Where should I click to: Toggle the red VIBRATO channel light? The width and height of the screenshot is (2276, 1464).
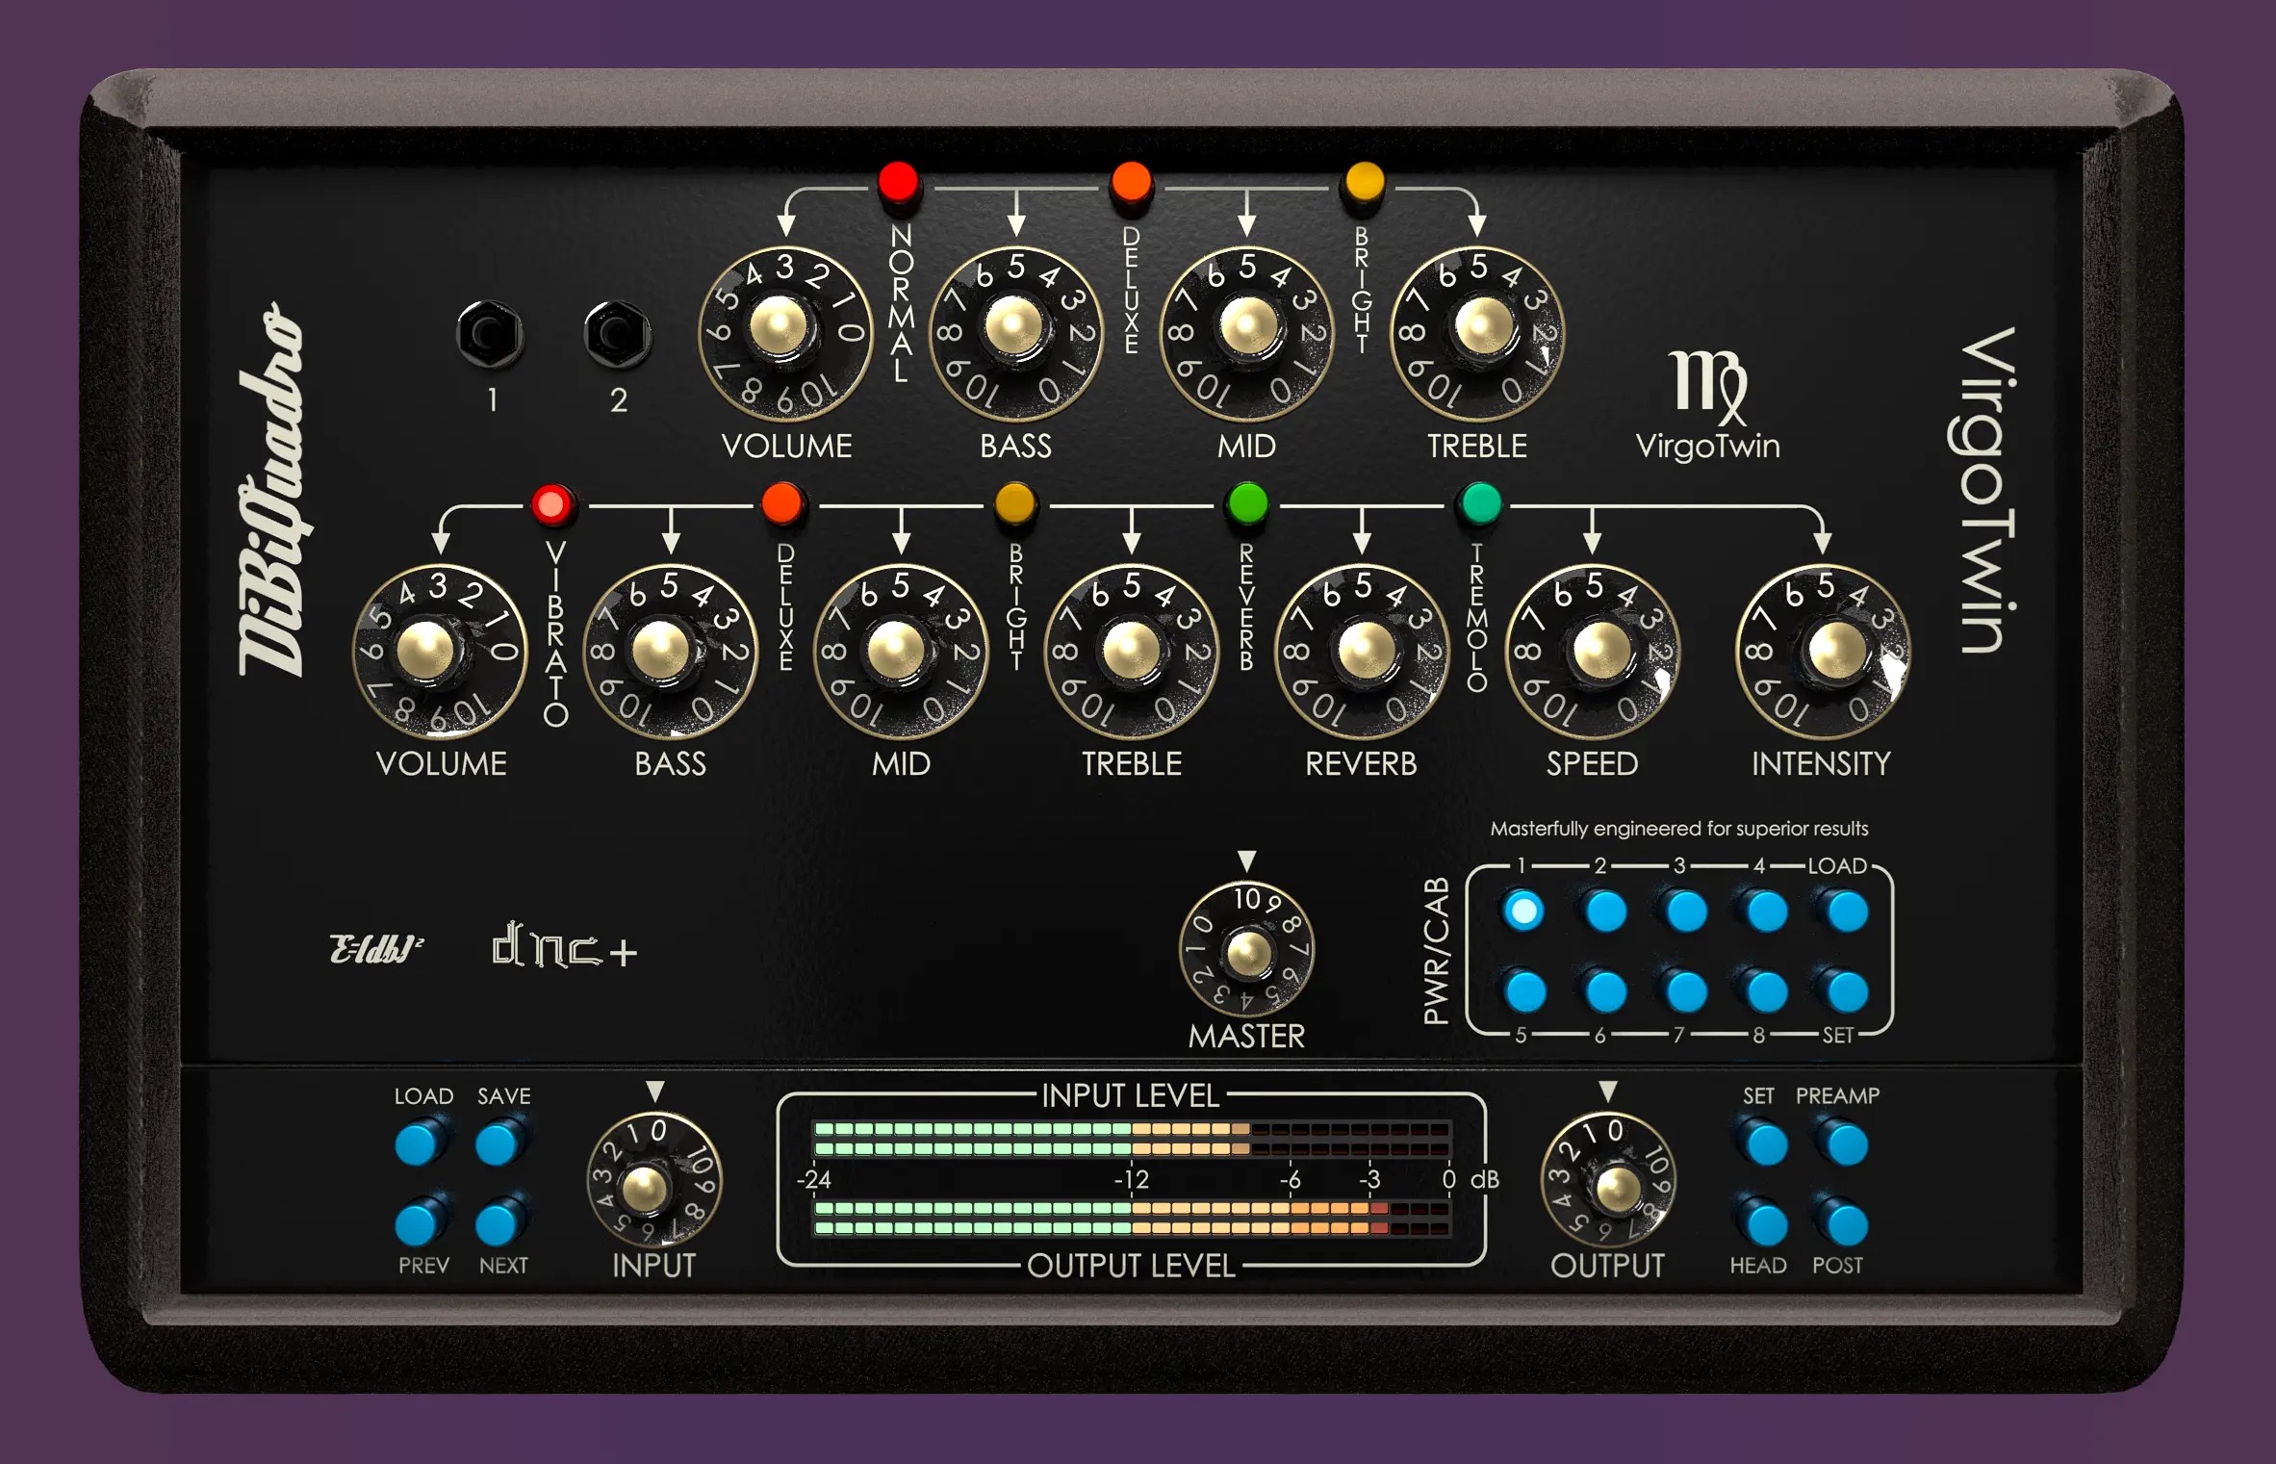coord(552,504)
